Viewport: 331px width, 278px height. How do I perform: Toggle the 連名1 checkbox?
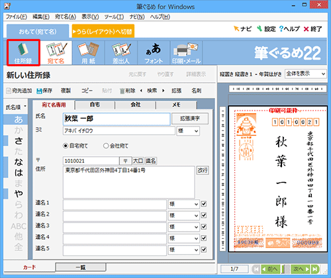204,204
